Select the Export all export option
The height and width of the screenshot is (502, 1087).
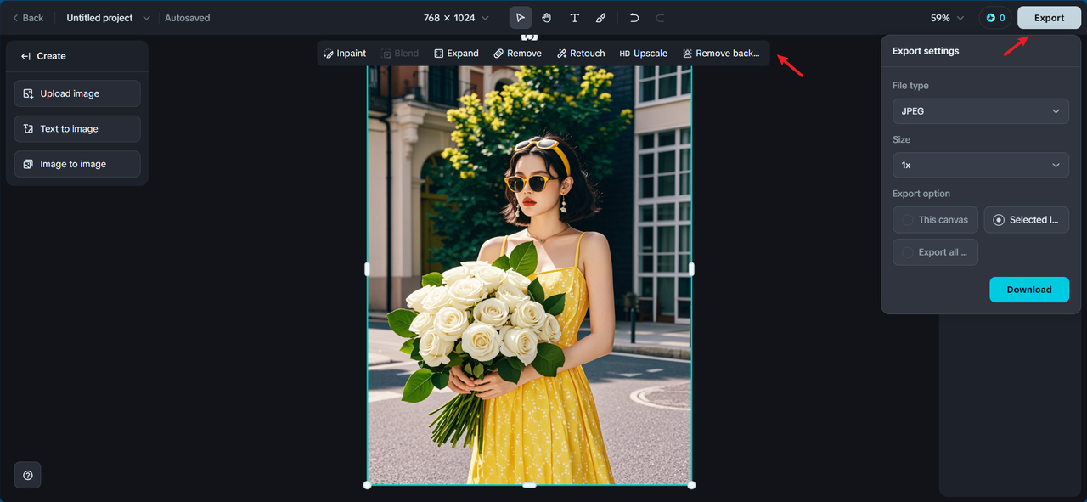click(936, 252)
